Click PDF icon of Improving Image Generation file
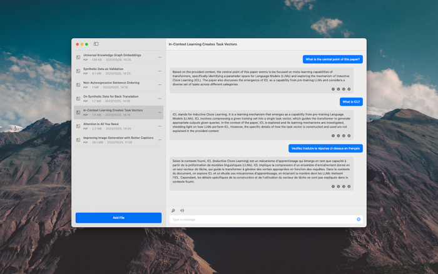The height and width of the screenshot is (274, 438). coord(78,140)
